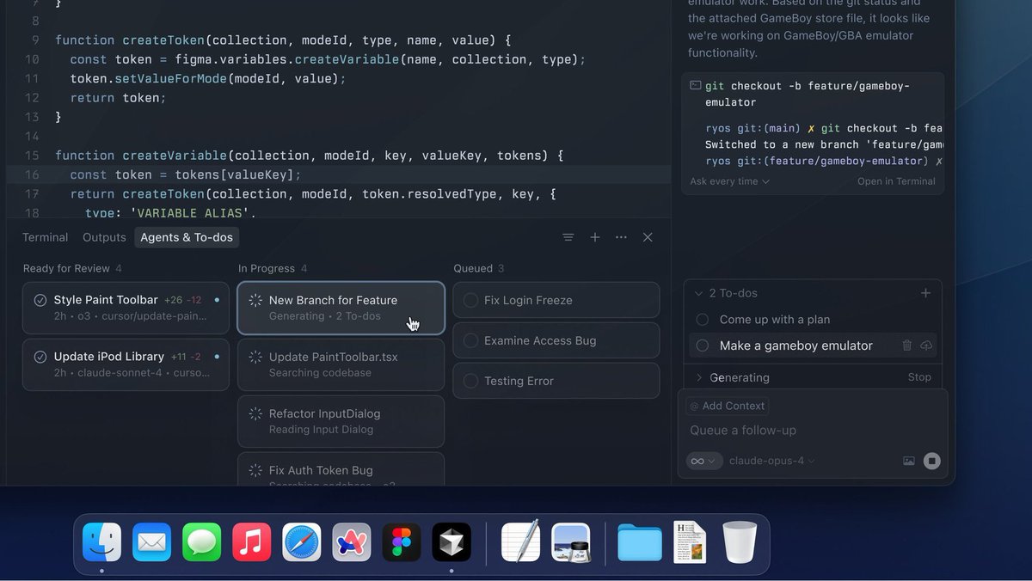Open the Style Paint Toolbar review card
Image resolution: width=1032 pixels, height=581 pixels.
[x=126, y=308]
